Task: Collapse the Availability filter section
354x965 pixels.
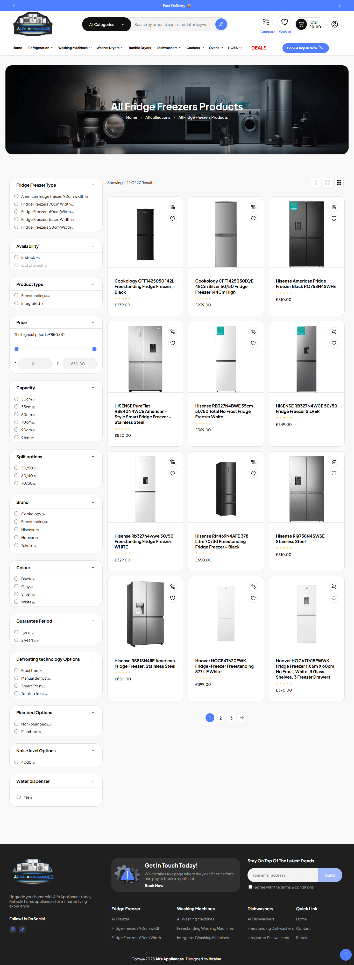Action: click(x=93, y=246)
